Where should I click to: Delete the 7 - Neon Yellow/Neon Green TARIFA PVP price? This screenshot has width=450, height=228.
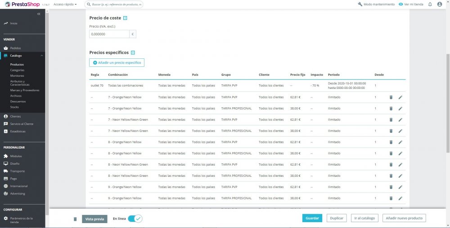pos(391,119)
